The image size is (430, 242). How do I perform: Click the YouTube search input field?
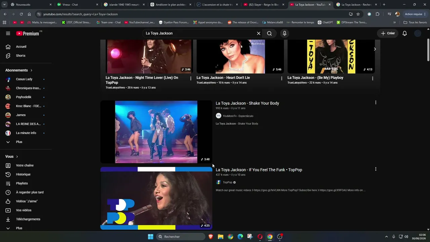point(200,33)
